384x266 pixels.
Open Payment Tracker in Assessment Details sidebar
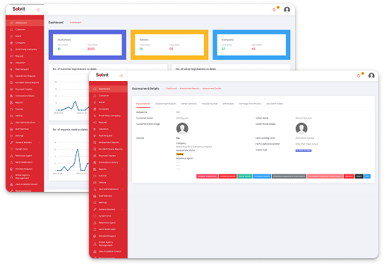[x=108, y=156]
